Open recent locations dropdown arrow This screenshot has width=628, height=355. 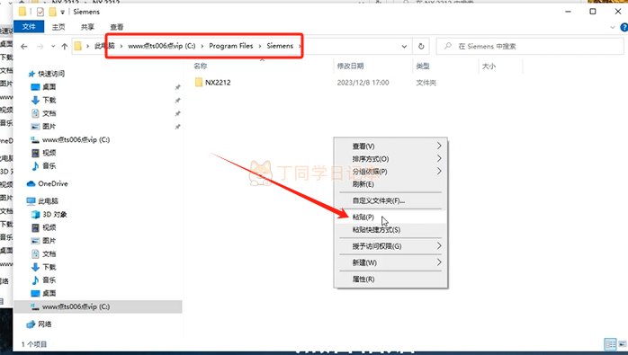pyautogui.click(x=53, y=47)
